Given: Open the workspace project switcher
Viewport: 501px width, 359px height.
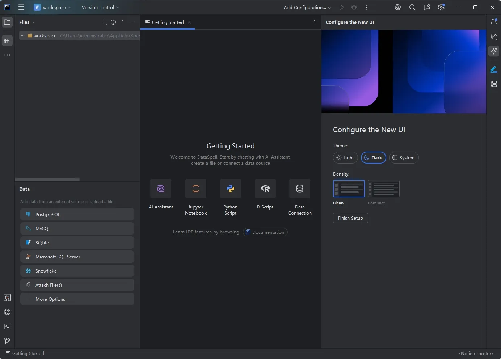Looking at the screenshot, I should (52, 7).
